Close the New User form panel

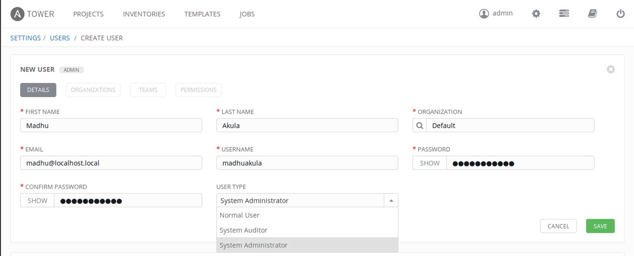(611, 70)
